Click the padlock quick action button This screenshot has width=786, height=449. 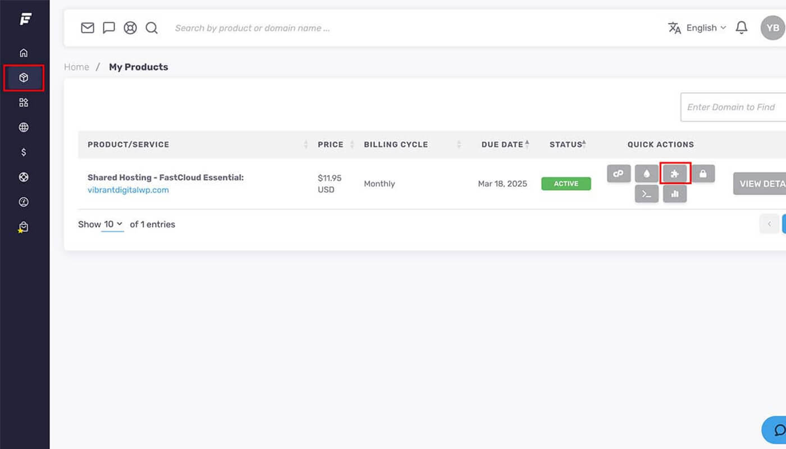(x=703, y=173)
